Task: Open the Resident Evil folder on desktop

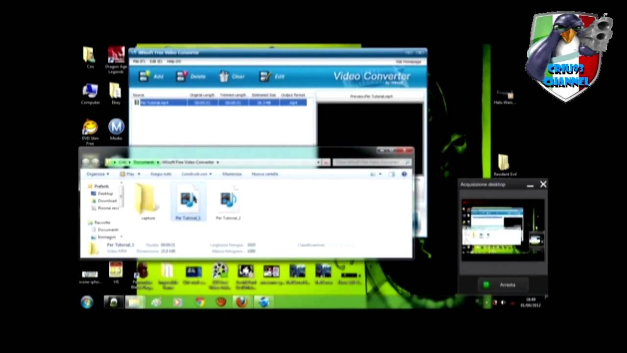Action: [x=505, y=165]
